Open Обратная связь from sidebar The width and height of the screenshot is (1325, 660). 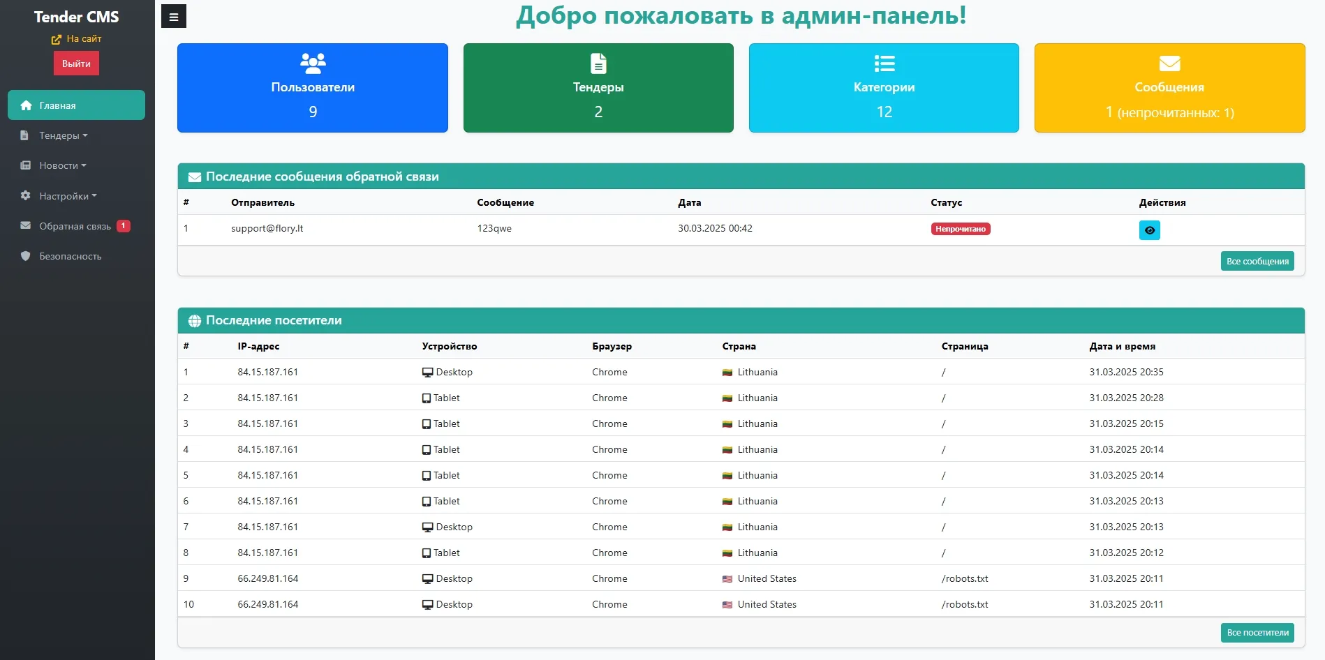pos(75,225)
